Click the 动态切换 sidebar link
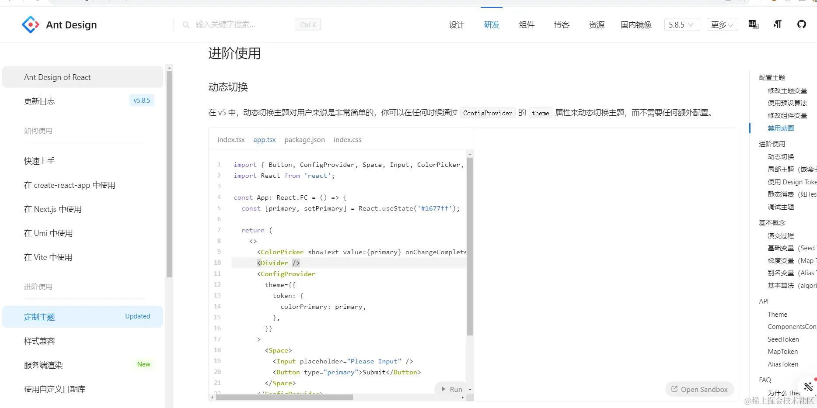This screenshot has width=817, height=408. (x=781, y=156)
